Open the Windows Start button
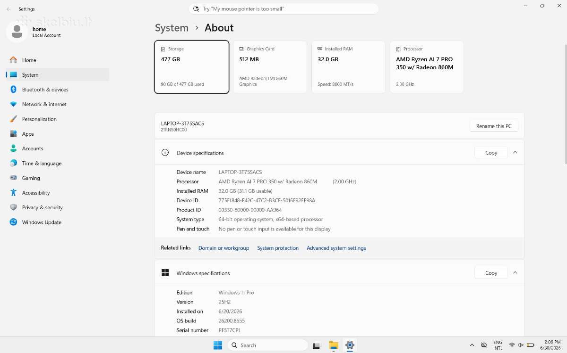567x353 pixels. click(218, 345)
